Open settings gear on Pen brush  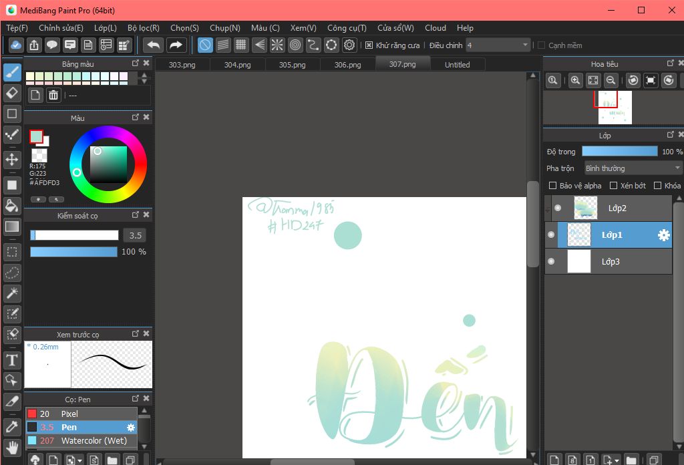point(130,428)
